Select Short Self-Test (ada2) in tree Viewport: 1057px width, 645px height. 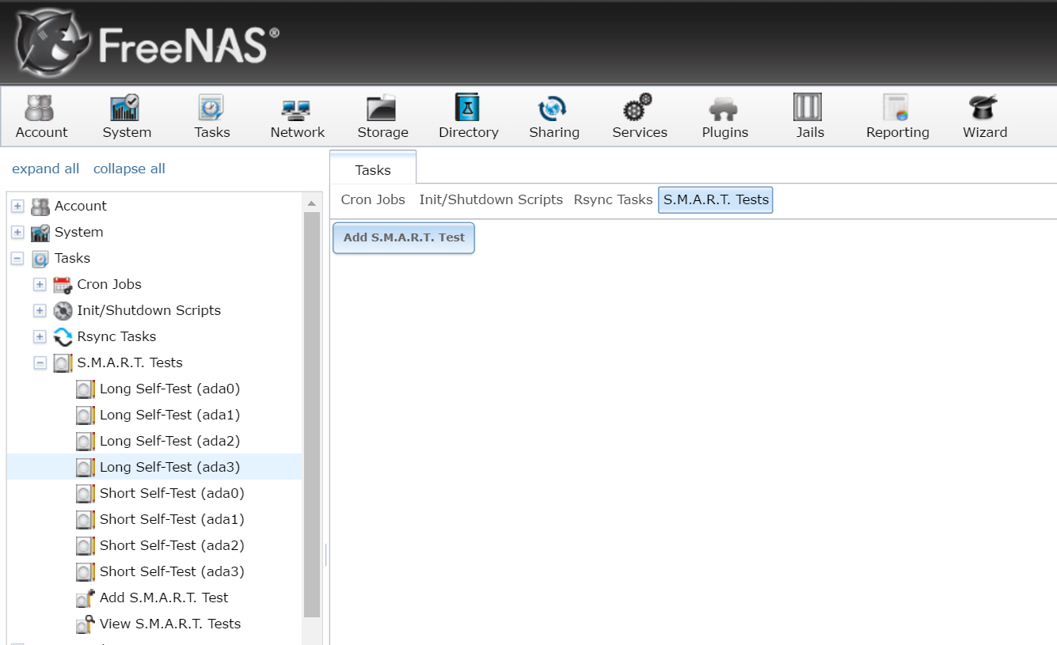pos(172,546)
